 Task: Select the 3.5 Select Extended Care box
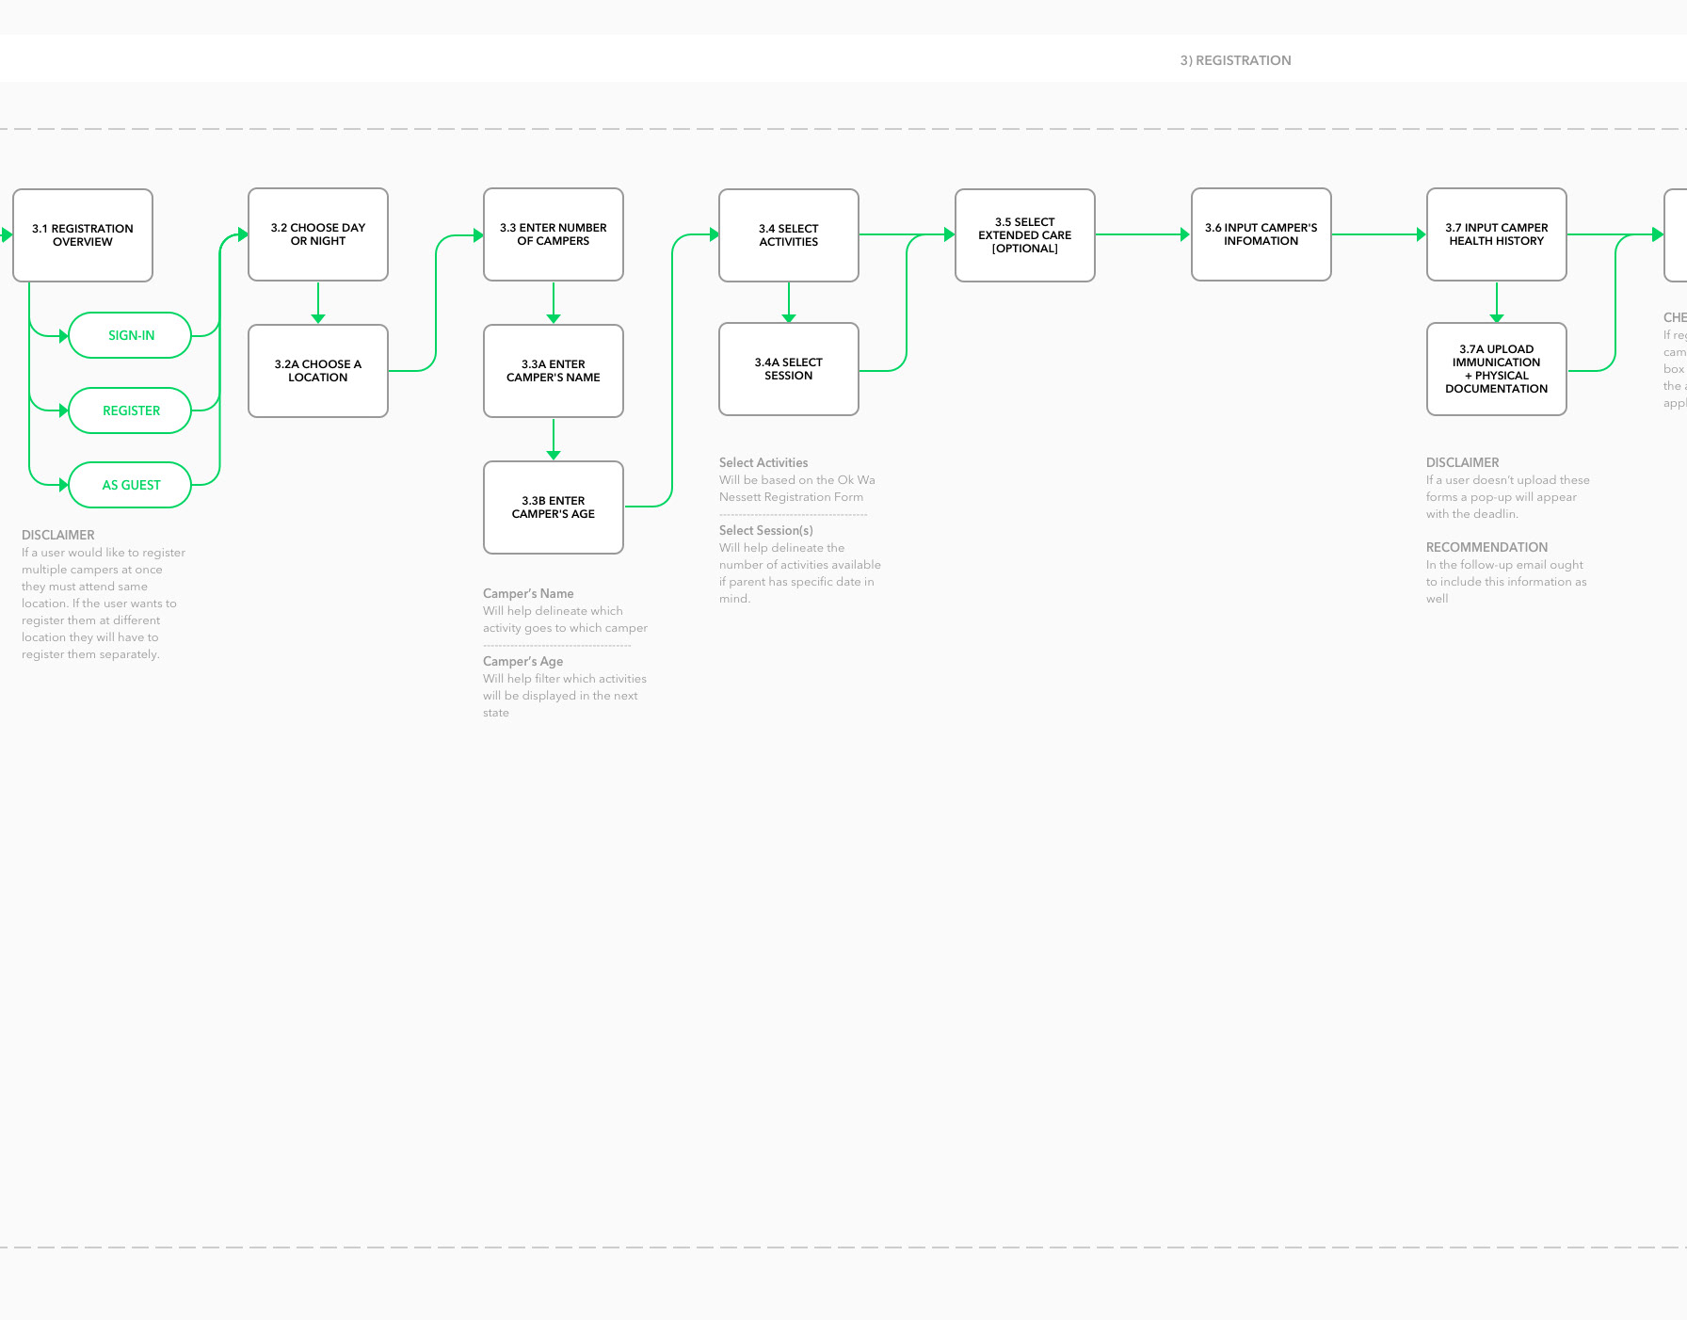1025,235
